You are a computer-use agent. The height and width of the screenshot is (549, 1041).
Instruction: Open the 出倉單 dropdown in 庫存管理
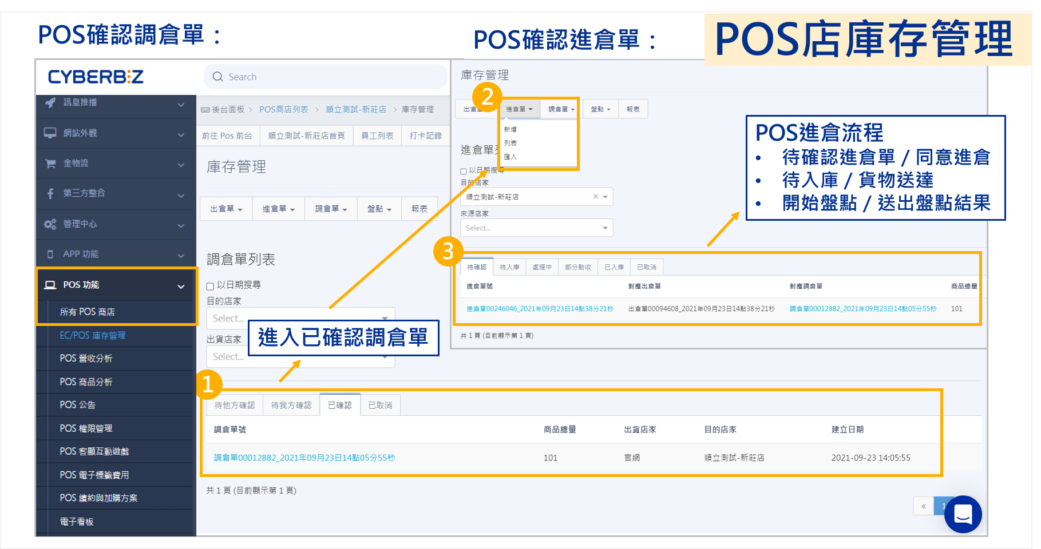coord(226,209)
